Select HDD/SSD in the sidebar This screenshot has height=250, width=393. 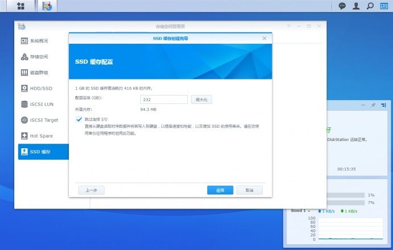[x=41, y=88]
